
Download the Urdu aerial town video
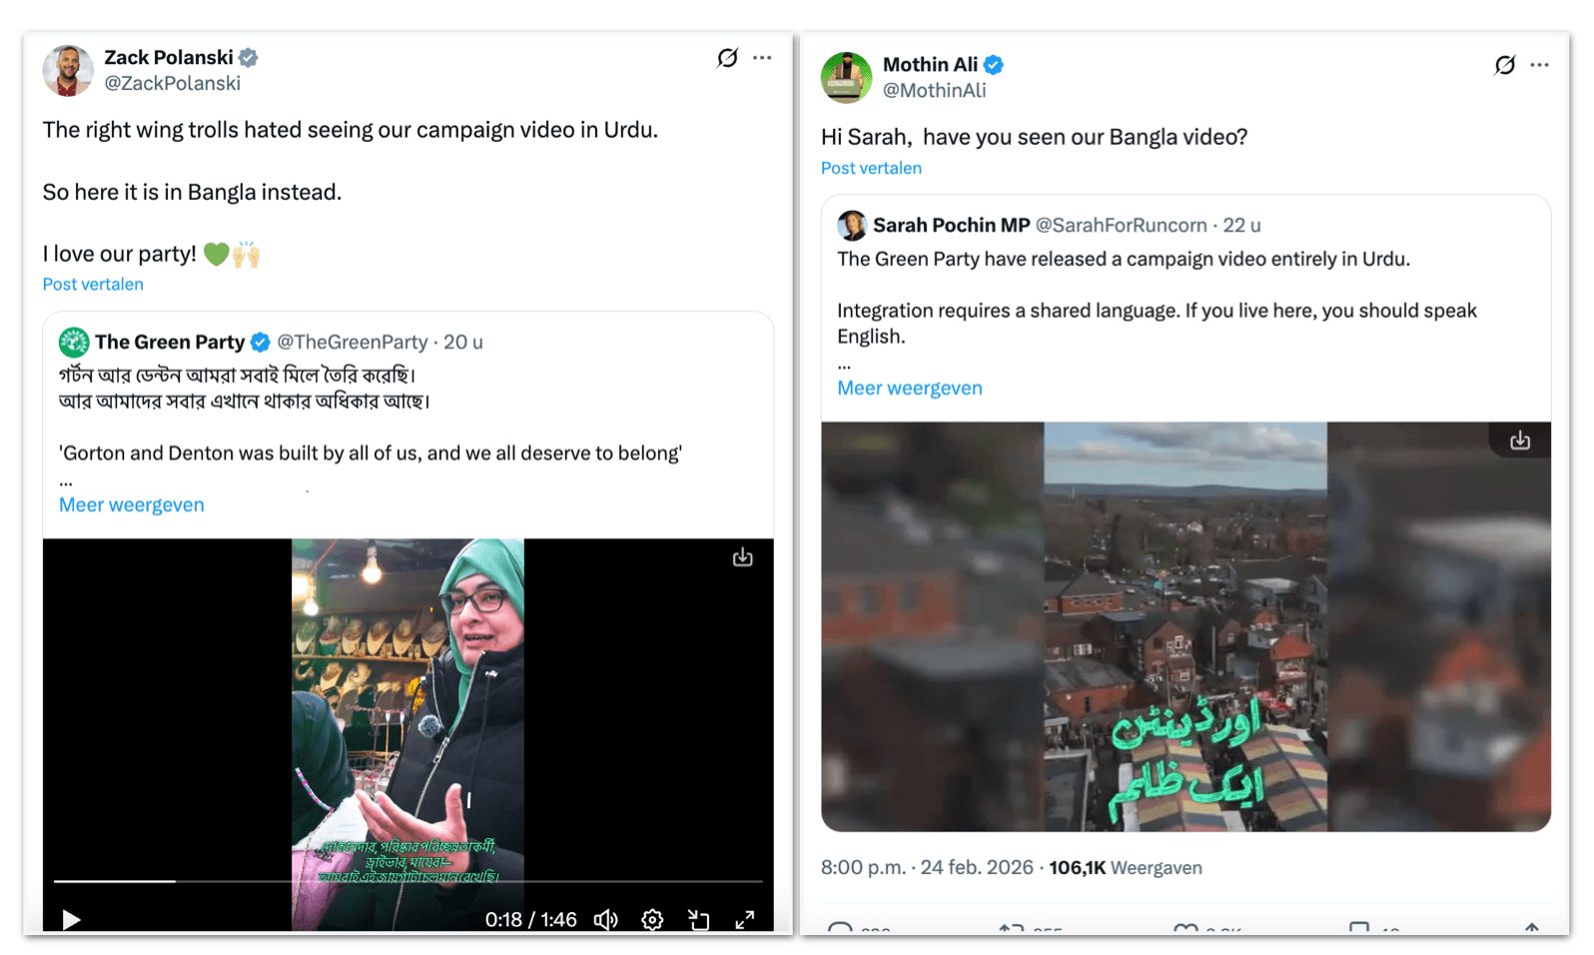(1519, 441)
